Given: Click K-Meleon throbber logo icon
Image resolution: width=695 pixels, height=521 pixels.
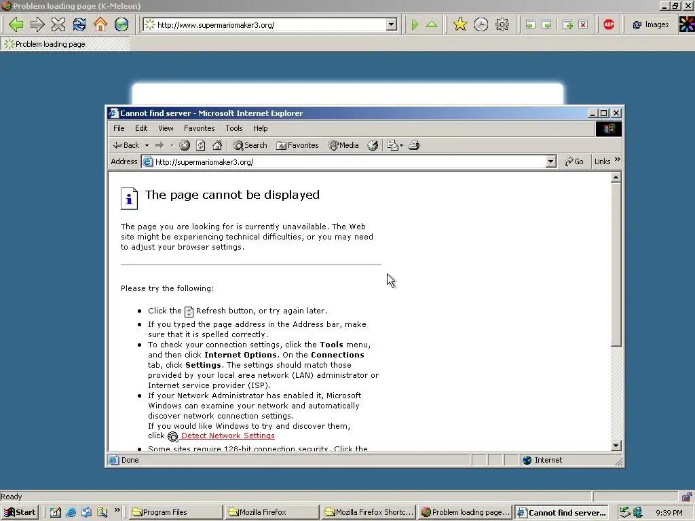Looking at the screenshot, I should 687,24.
